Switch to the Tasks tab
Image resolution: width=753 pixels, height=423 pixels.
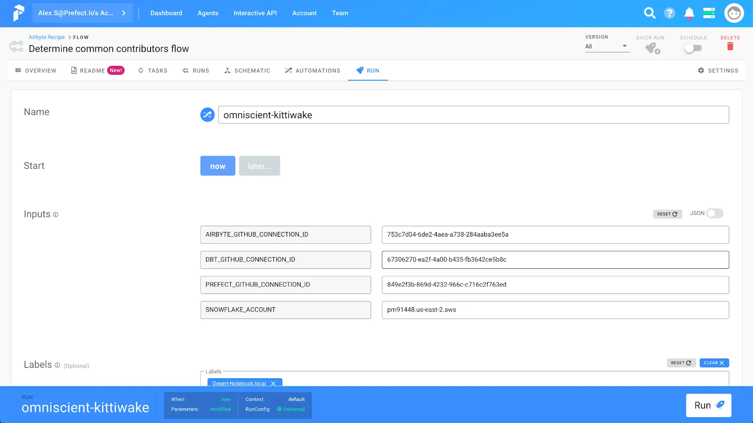tap(153, 71)
